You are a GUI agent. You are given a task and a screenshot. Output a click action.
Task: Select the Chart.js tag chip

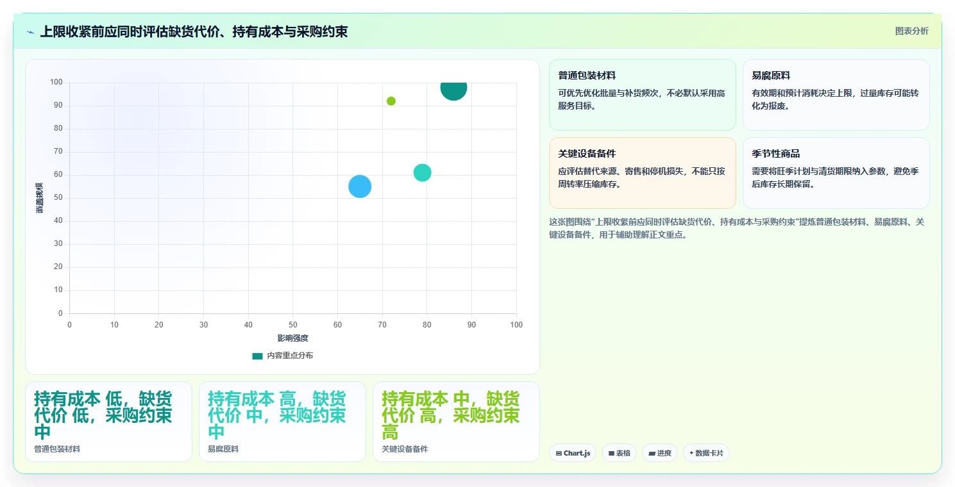coord(573,453)
